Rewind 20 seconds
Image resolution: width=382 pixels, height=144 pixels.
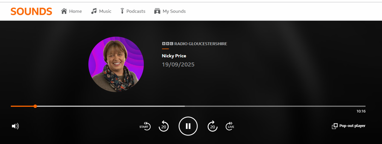163,126
